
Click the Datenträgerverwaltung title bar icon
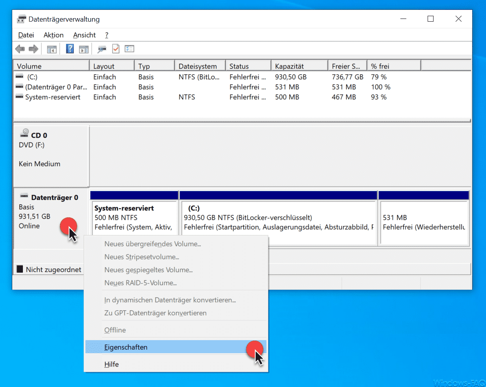(22, 19)
